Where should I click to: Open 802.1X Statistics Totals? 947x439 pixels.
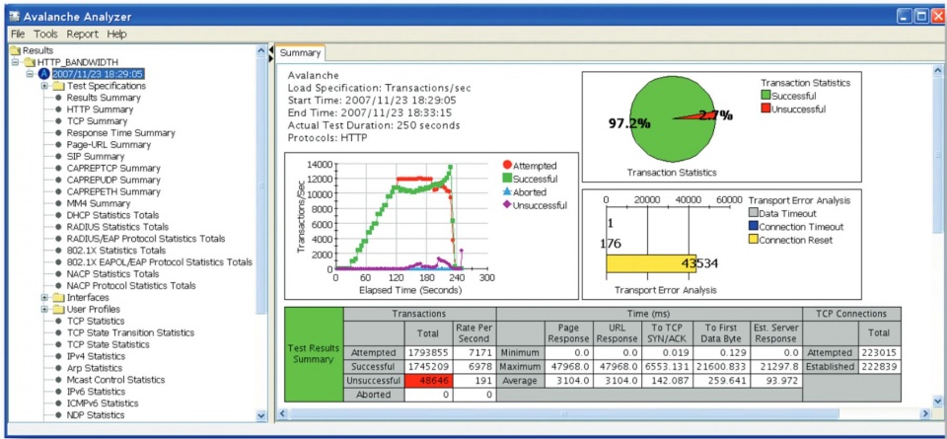116,251
